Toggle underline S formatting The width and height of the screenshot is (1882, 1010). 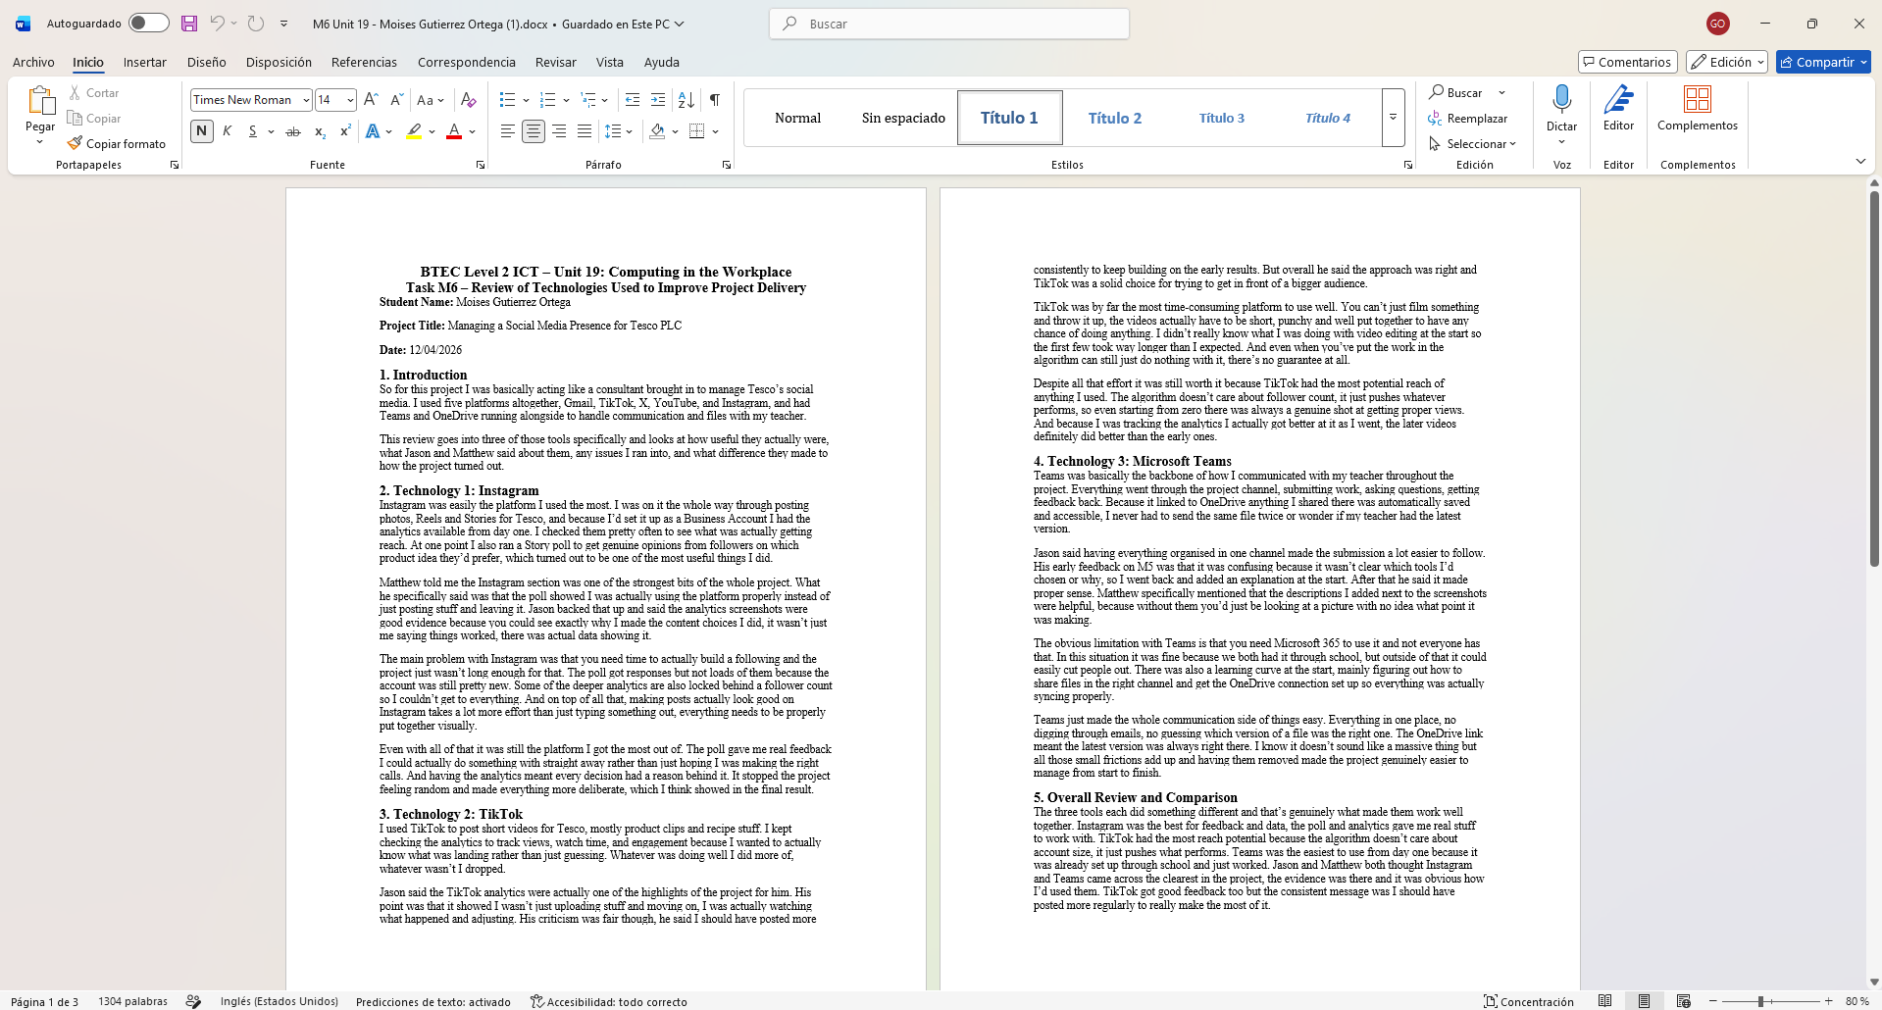point(252,131)
